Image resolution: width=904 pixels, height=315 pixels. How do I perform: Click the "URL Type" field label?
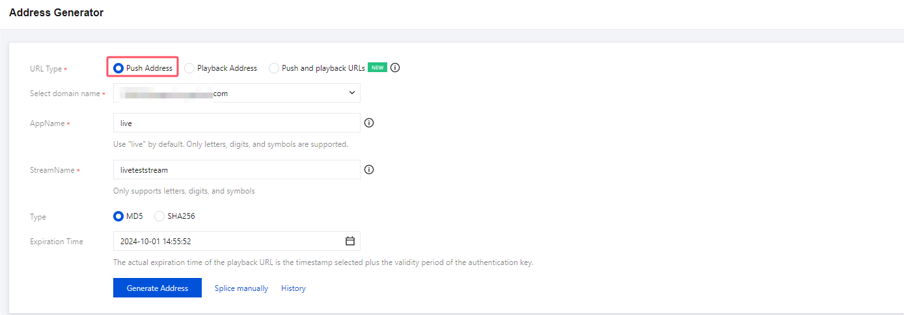click(46, 69)
